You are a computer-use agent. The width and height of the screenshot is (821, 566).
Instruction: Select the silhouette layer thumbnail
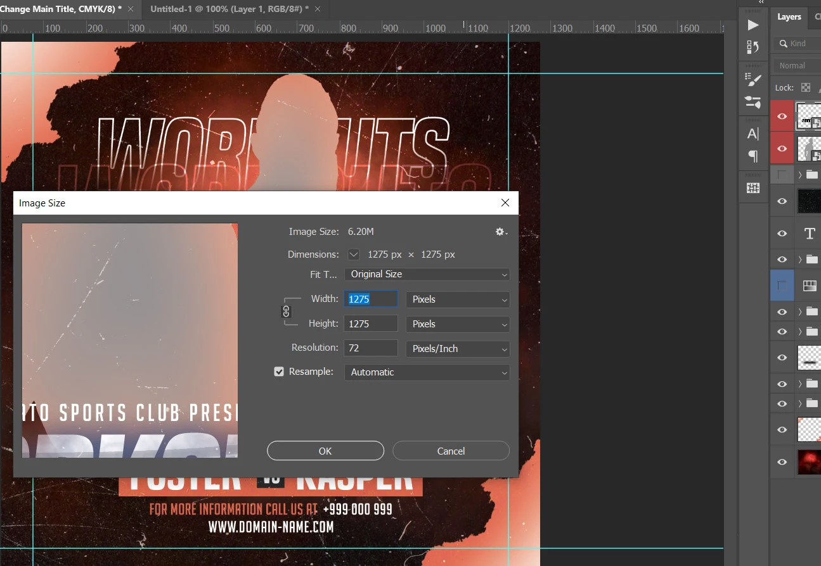click(x=808, y=148)
